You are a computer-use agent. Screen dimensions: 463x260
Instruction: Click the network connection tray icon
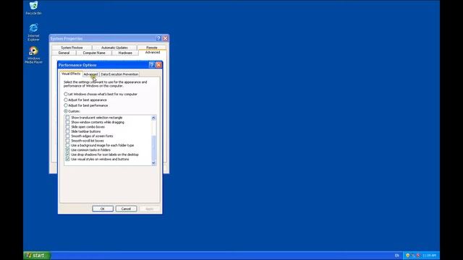(x=413, y=256)
